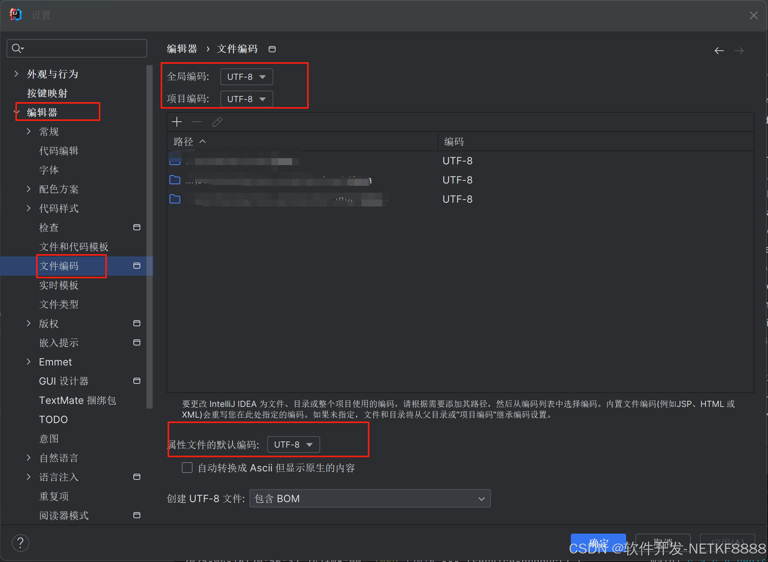This screenshot has height=562, width=768.
Task: Click the 取消 cancel button
Action: point(662,542)
